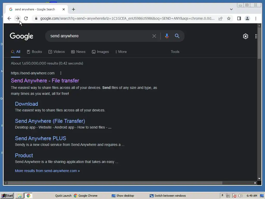Click 'More results from send-anywhere.com'
Viewport: 265px width, 199px height.
[47, 171]
